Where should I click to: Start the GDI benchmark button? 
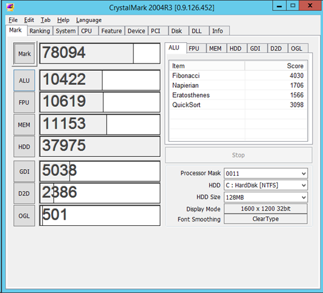(x=24, y=172)
